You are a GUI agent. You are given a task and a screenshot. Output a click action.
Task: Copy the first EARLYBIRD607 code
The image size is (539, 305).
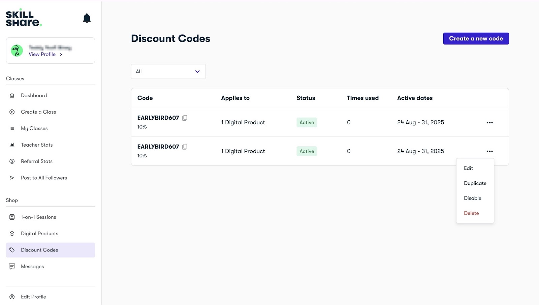185,118
